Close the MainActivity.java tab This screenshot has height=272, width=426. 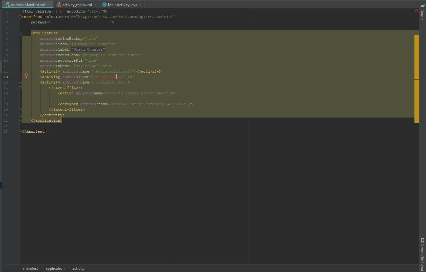point(141,5)
